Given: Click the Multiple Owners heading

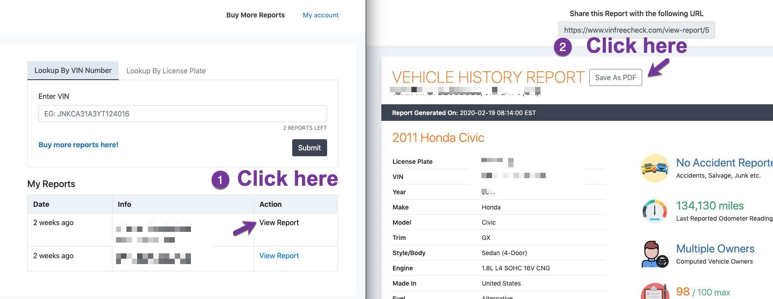Looking at the screenshot, I should pyautogui.click(x=715, y=248).
